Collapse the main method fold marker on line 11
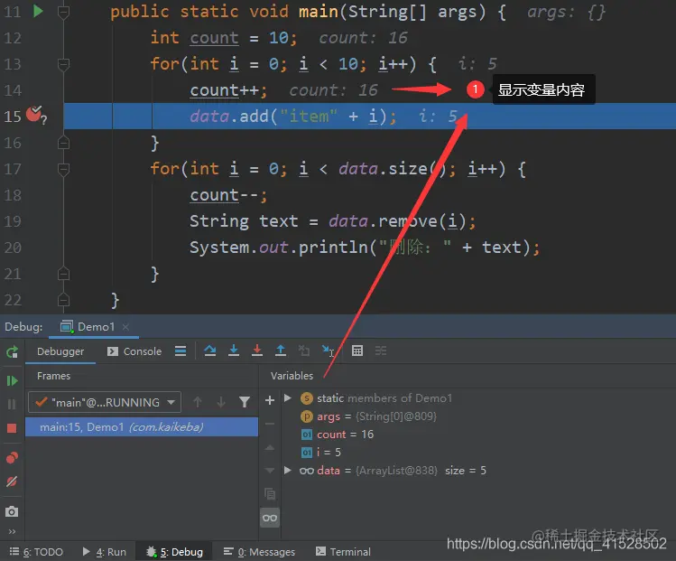Screen dimensions: 676x561 click(63, 12)
